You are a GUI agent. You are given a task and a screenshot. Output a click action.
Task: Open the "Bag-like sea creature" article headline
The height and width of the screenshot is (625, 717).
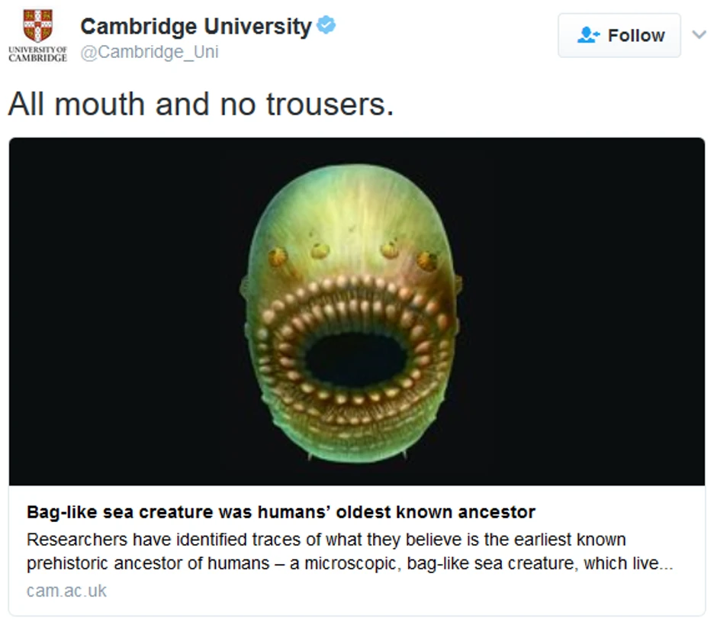281,511
